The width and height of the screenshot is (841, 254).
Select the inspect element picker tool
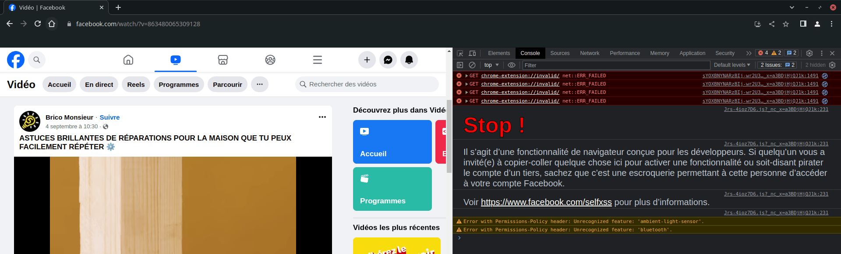tap(460, 53)
